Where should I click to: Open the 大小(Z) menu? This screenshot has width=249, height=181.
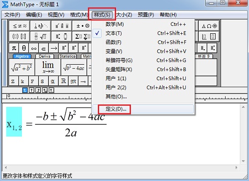[124, 15]
